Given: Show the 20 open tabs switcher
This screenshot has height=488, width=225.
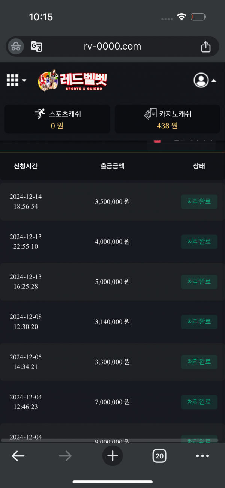Looking at the screenshot, I should [159, 456].
